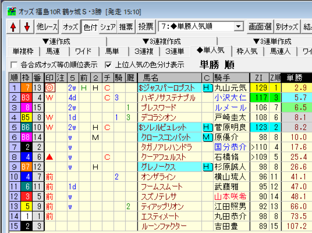
Task: Click jockey name 小沢大仁
Action: coord(230,98)
